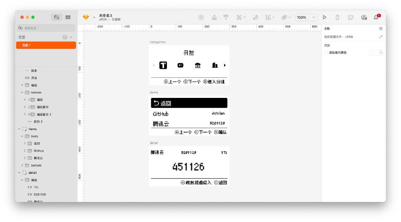401x222 pixels.
Task: Click the right arrow in categories artboard
Action: [225, 65]
